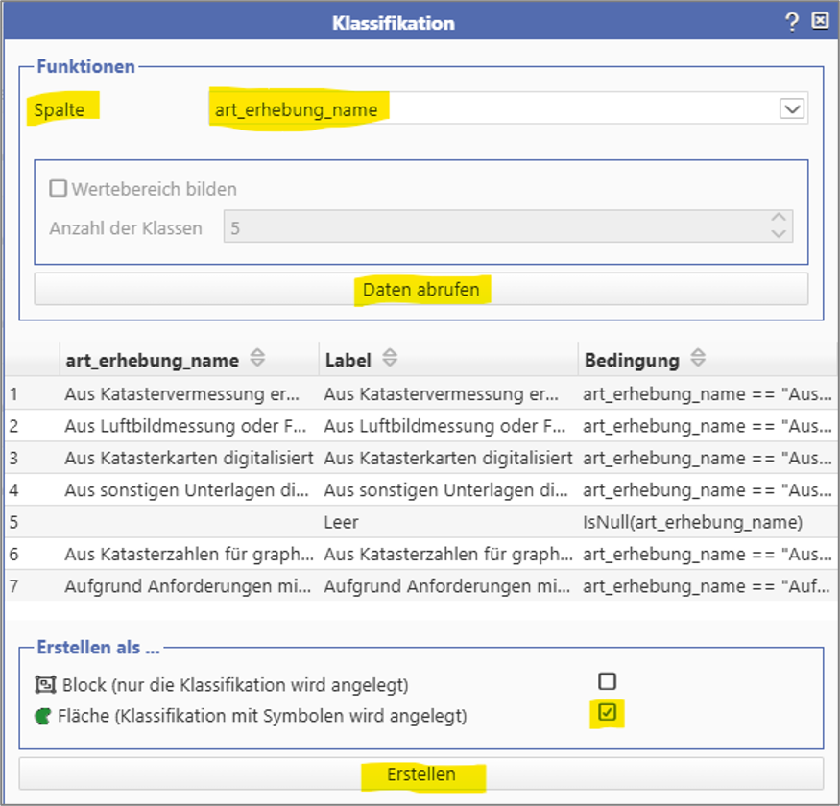Image resolution: width=840 pixels, height=806 pixels.
Task: Open the help question mark icon
Action: pos(792,22)
